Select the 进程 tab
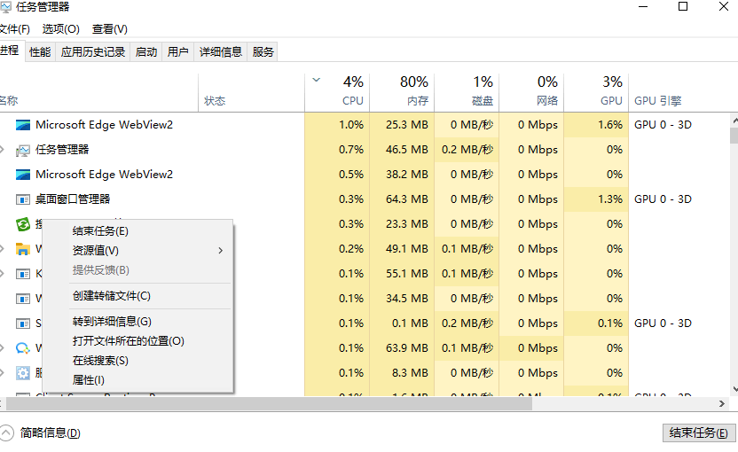 pos(11,51)
